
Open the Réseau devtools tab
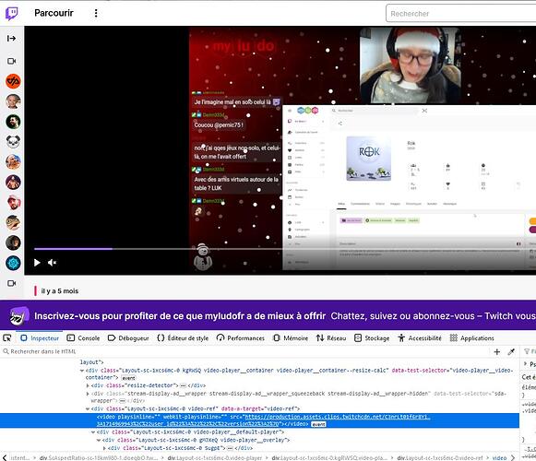point(331,338)
